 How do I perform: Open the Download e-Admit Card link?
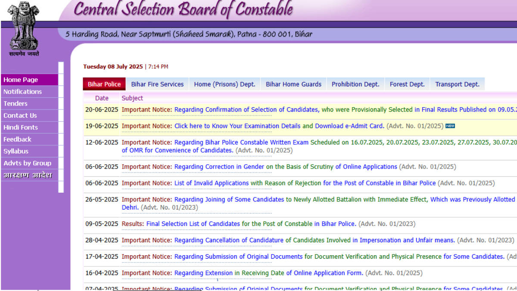(x=349, y=126)
